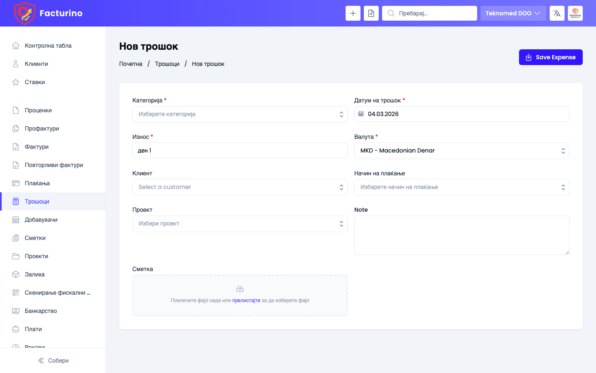Screen dimensions: 596x373
Task: Click the Facturino Assistant icon top right
Action: pos(575,13)
